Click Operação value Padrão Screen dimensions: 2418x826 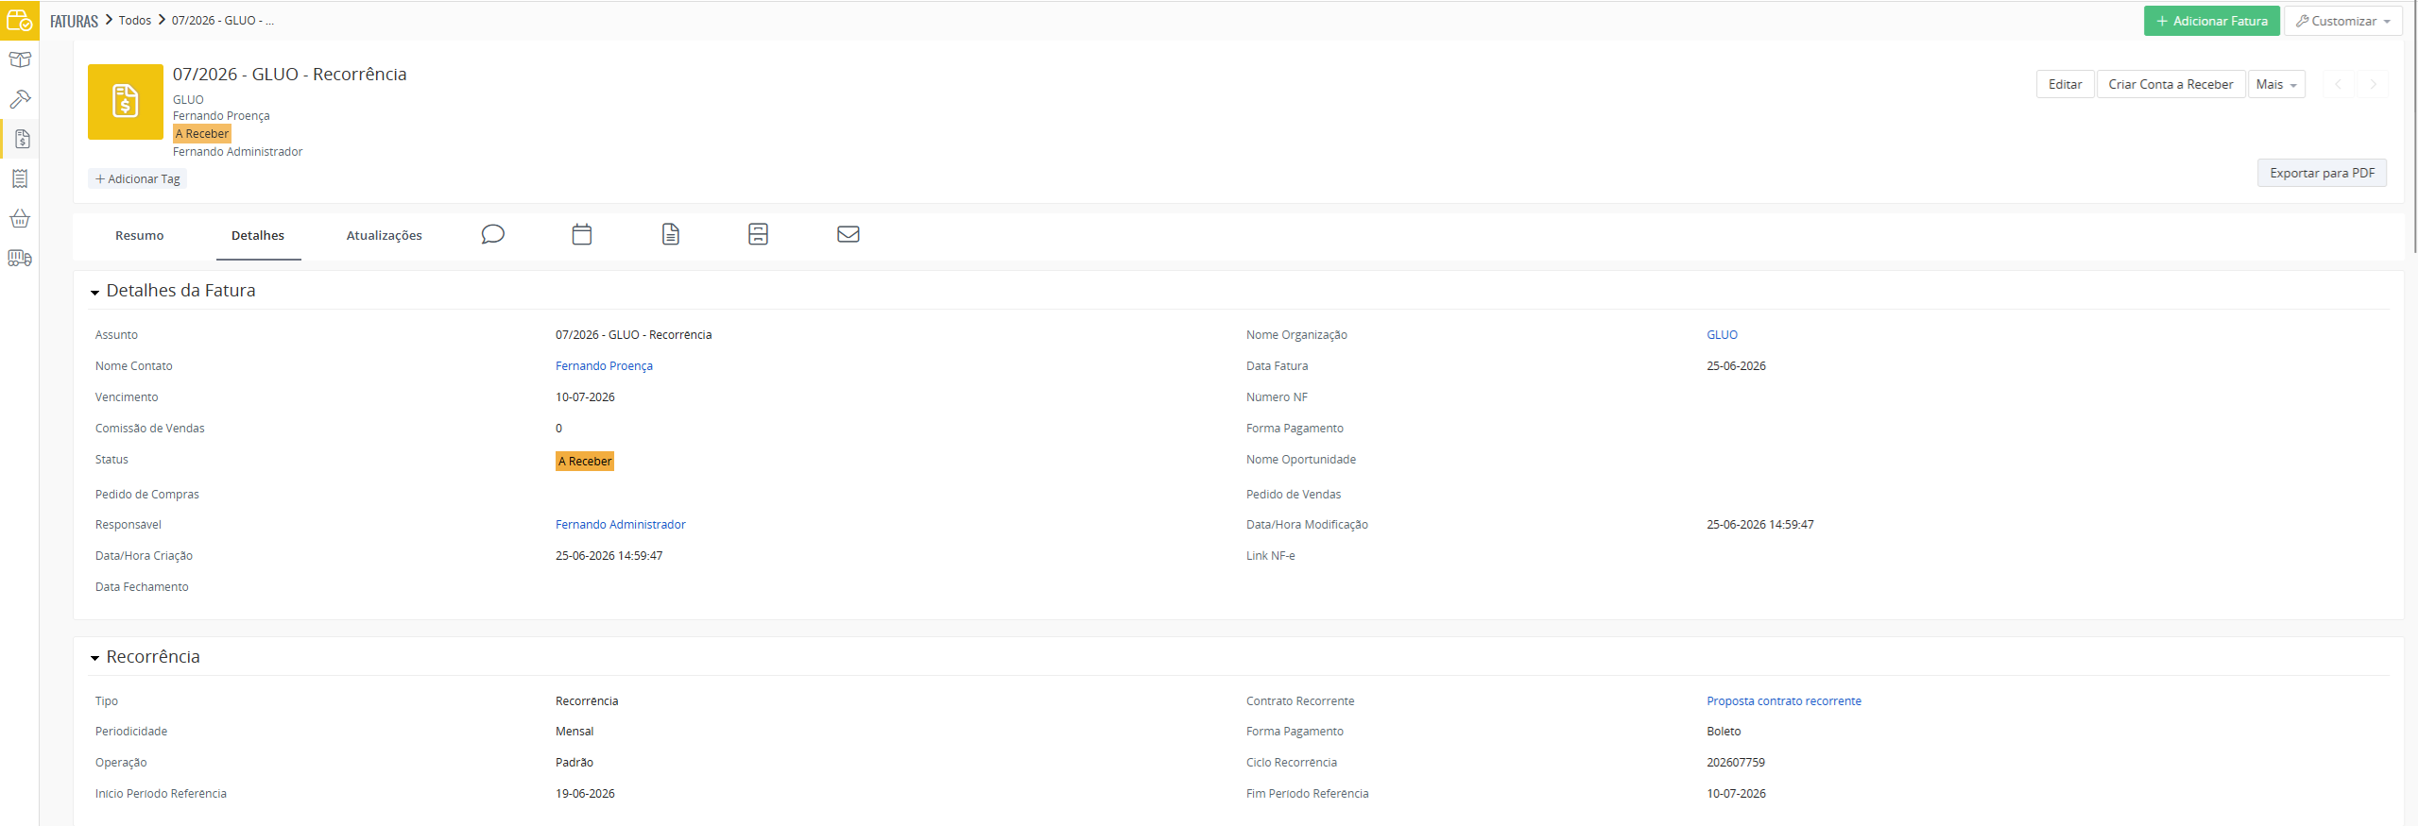click(574, 763)
